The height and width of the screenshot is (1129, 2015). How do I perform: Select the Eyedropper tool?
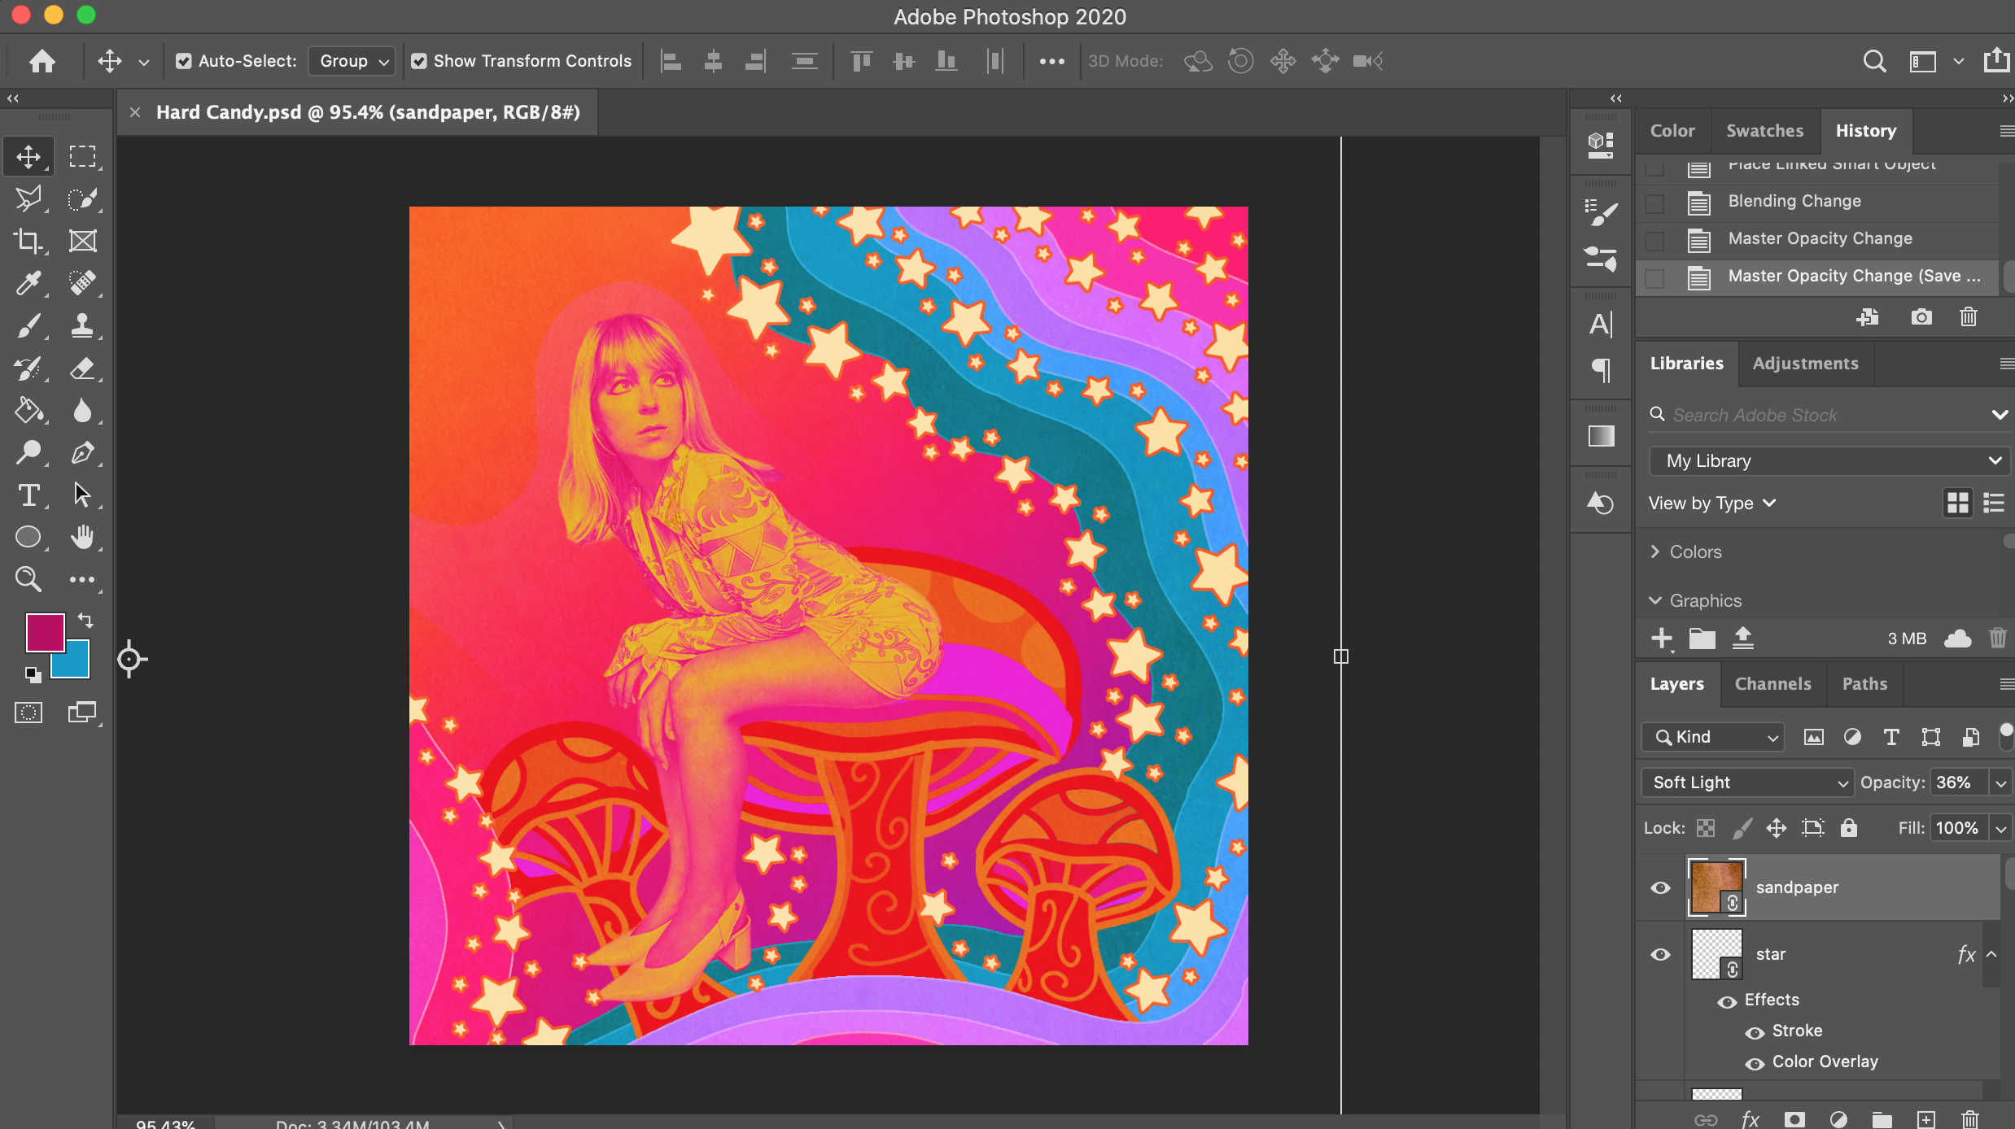click(x=28, y=283)
